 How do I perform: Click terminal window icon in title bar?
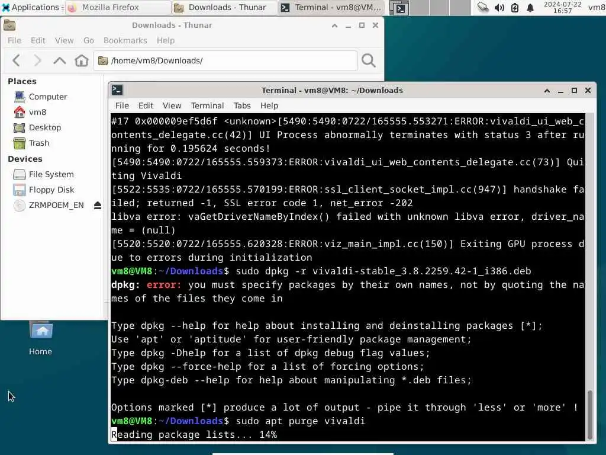click(x=117, y=90)
